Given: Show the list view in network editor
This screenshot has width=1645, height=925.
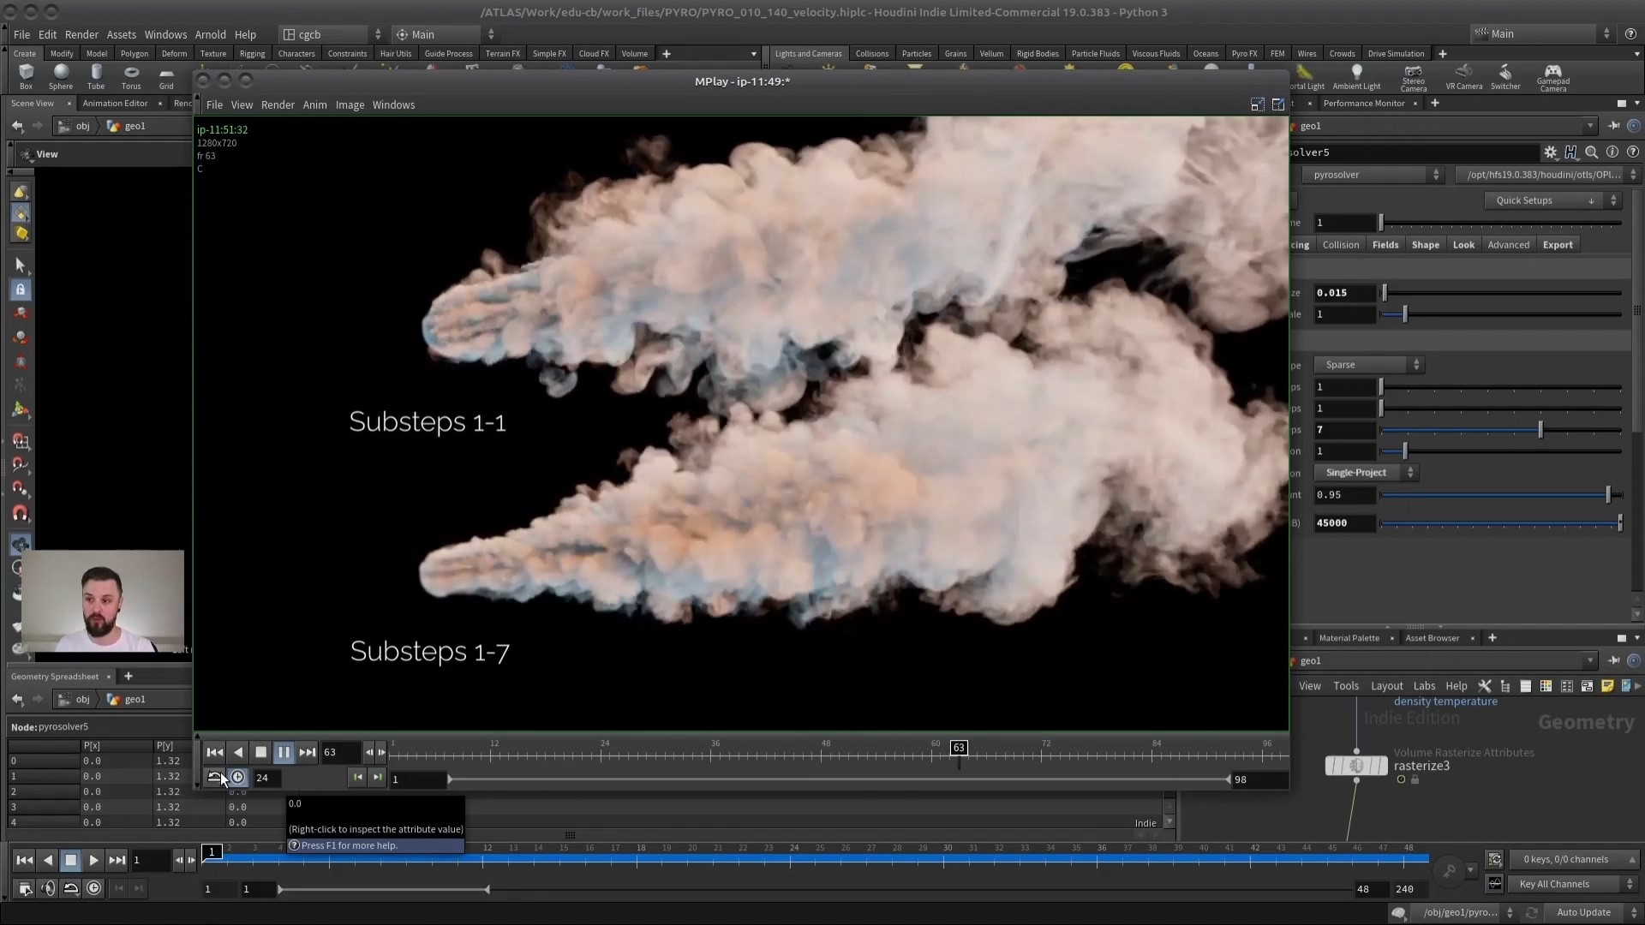Looking at the screenshot, I should point(1525,686).
